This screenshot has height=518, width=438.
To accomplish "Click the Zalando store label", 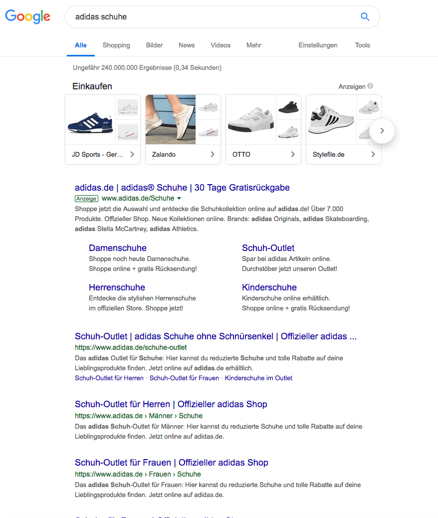I will [164, 154].
